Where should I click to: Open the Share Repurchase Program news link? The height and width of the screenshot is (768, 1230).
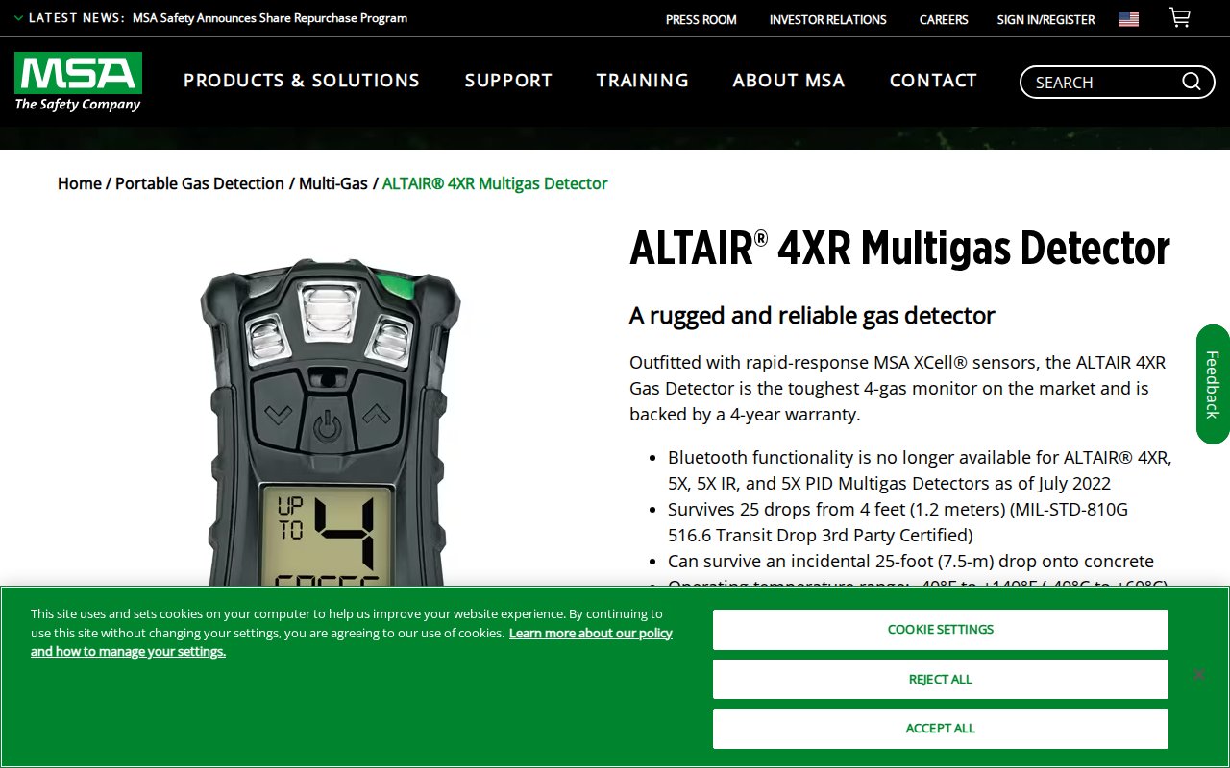269,18
